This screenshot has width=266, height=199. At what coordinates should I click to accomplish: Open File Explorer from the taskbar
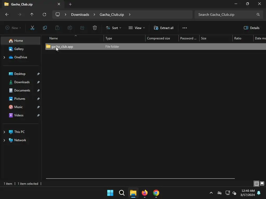click(133, 193)
